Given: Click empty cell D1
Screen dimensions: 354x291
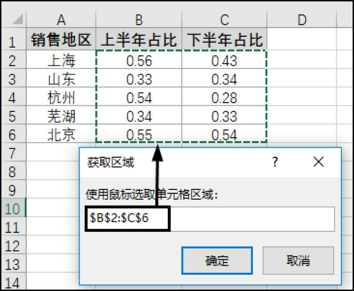Looking at the screenshot, I should coord(302,39).
